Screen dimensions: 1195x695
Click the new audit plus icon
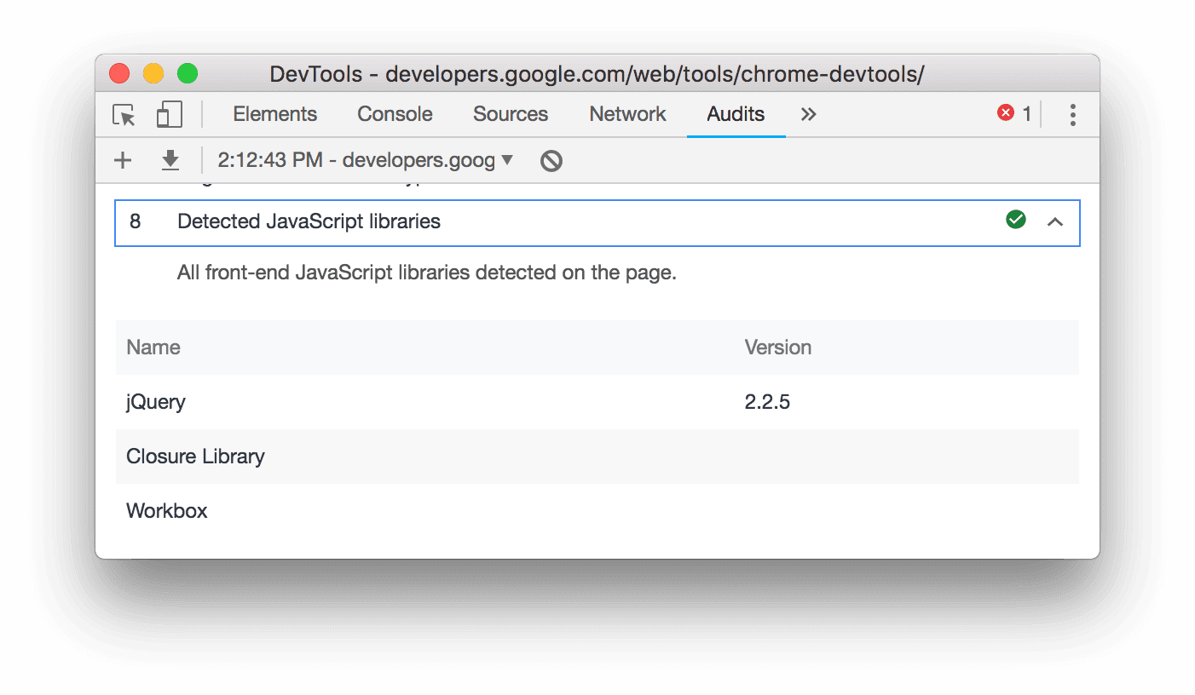point(122,159)
